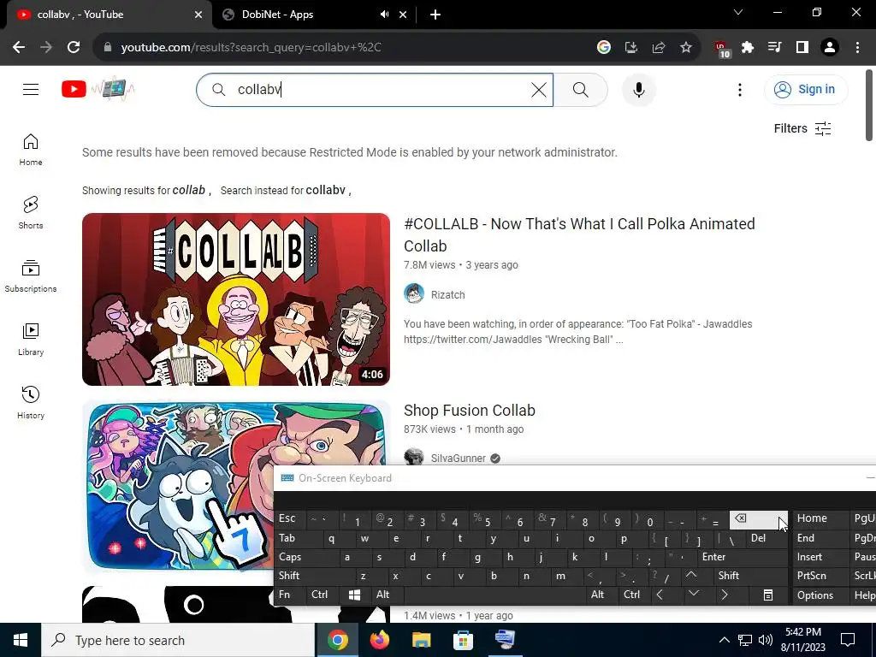The image size is (876, 657).
Task: Open File Explorer from the taskbar
Action: (x=421, y=640)
